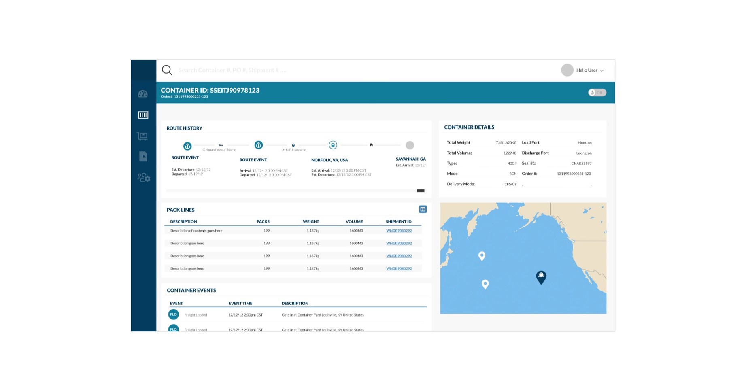Expand the Hello User account dropdown
The image size is (746, 391).
pyautogui.click(x=588, y=70)
